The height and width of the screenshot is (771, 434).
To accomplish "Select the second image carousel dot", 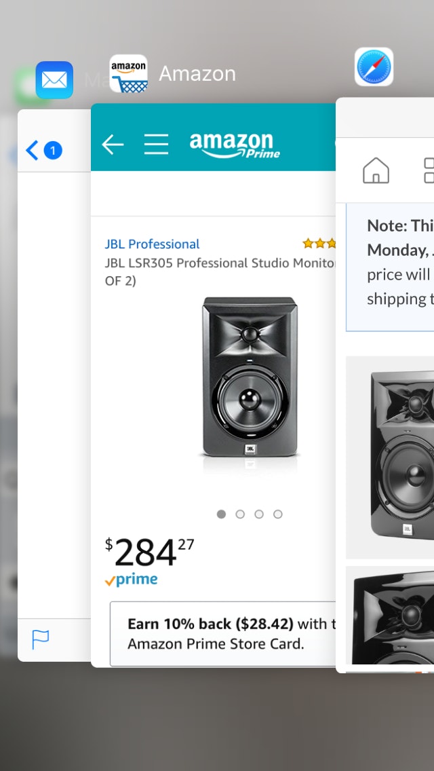I will pos(240,514).
